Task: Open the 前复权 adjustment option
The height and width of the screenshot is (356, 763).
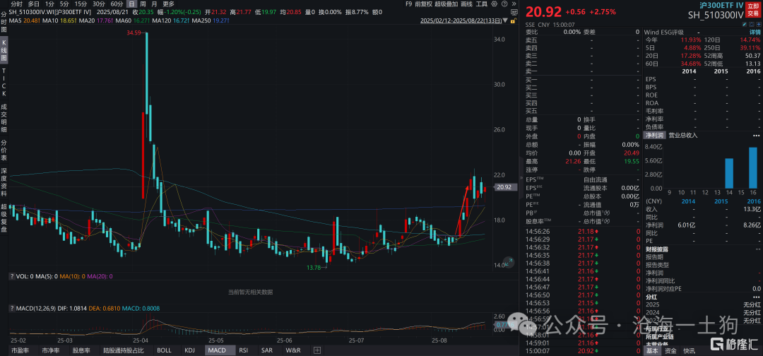Action: (423, 4)
